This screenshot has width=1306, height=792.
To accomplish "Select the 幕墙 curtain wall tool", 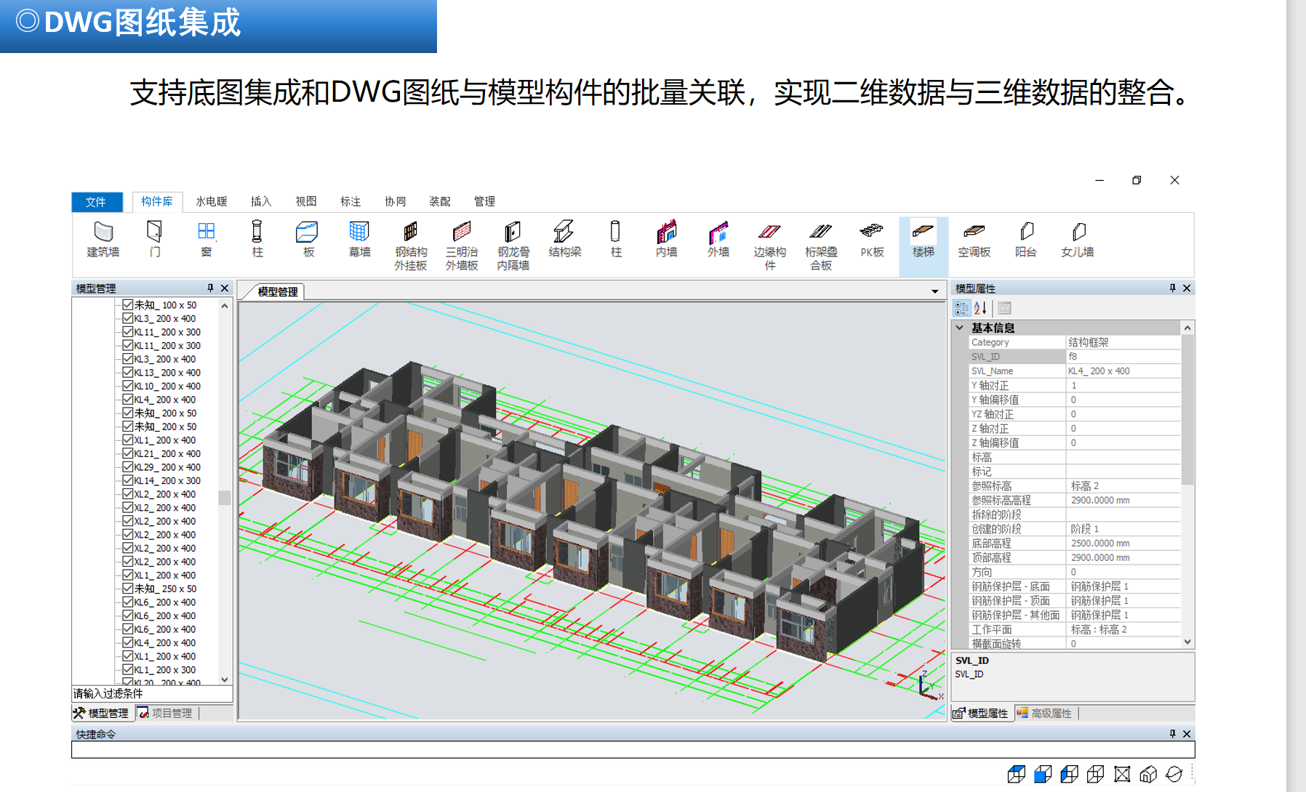I will click(358, 240).
